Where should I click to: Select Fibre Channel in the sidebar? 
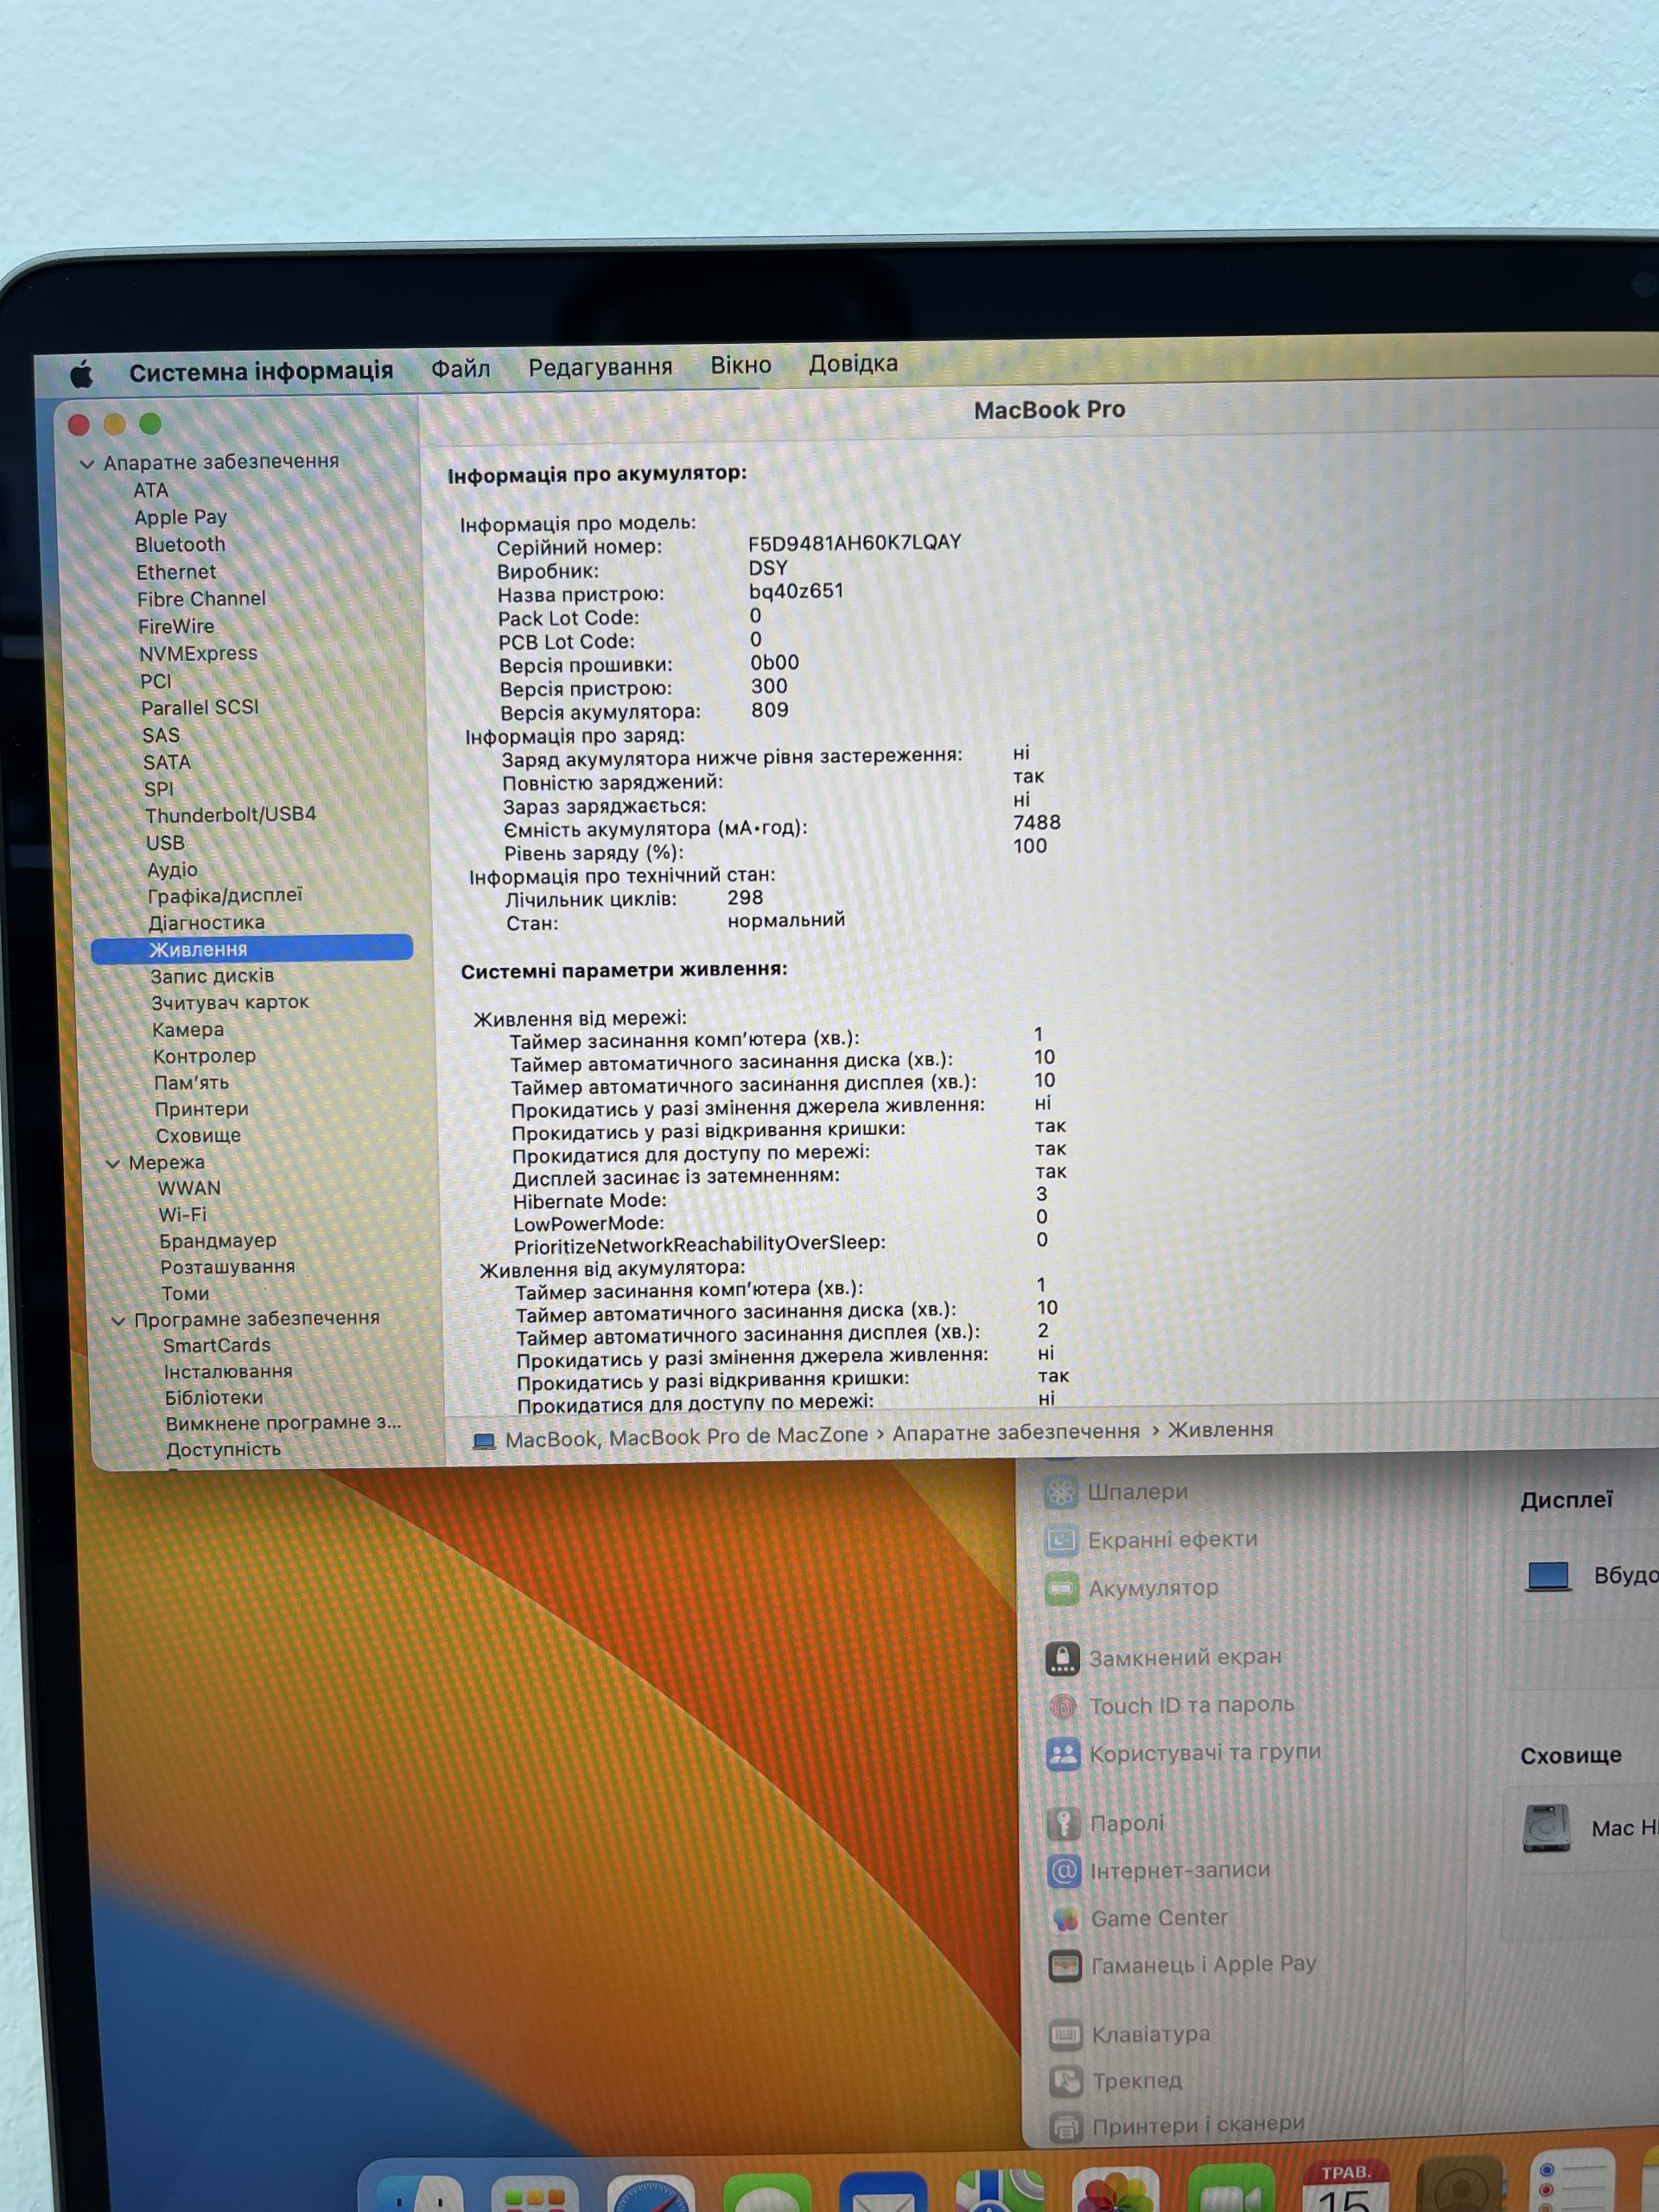(201, 598)
